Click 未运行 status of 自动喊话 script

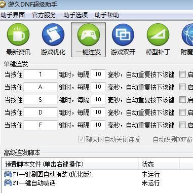pyautogui.click(x=150, y=183)
